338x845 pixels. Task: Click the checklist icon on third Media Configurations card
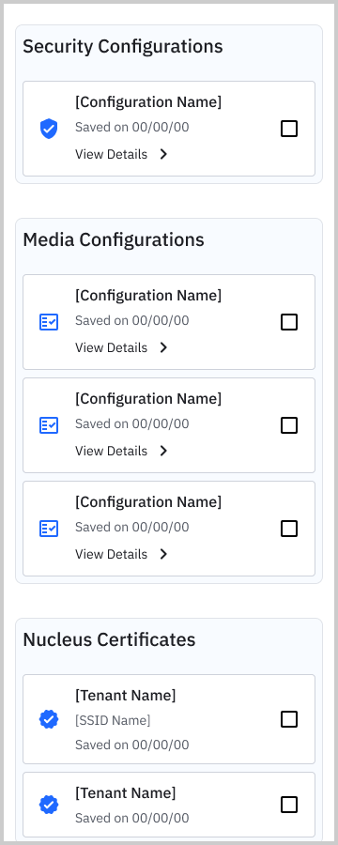pos(49,529)
